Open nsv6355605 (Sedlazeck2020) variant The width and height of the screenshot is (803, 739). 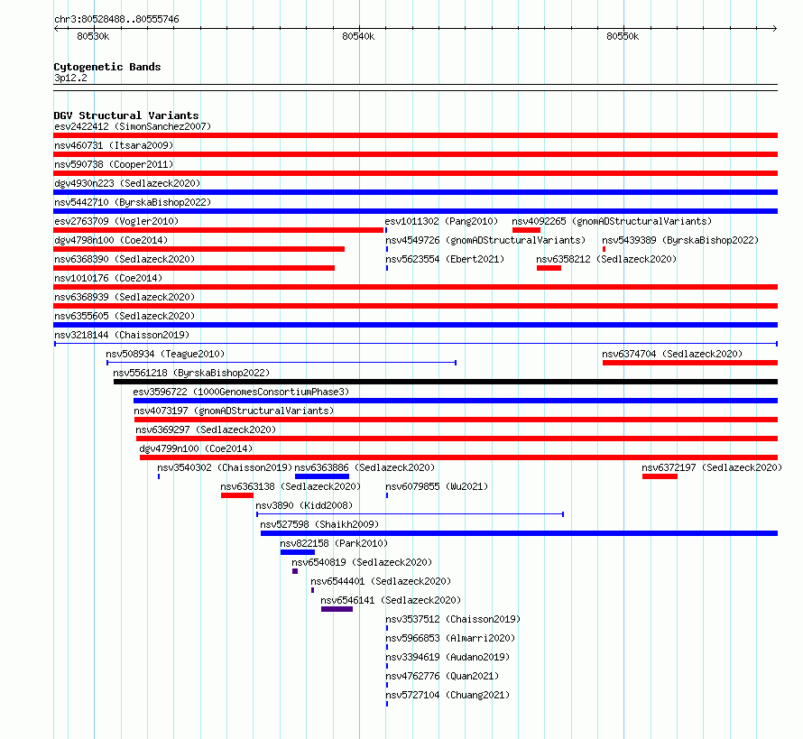pyautogui.click(x=125, y=316)
